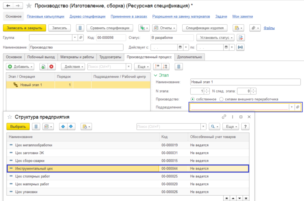Screen dimensions: 304x201
Task: Clear the Действует с date field
Action: tap(186, 47)
